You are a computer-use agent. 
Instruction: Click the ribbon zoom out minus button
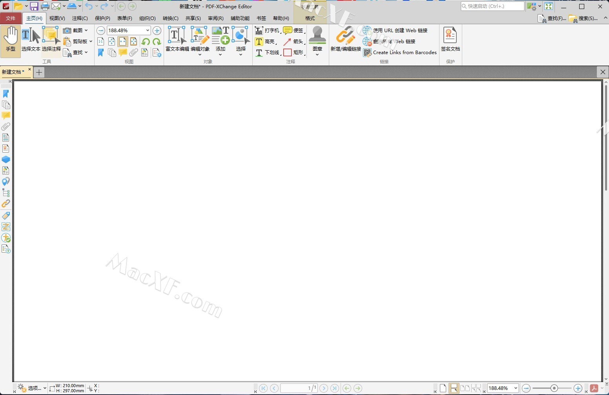pyautogui.click(x=101, y=30)
